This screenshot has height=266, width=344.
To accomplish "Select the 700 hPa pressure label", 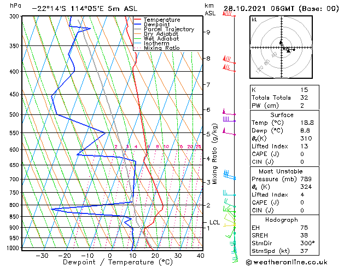I will pyautogui.click(x=15, y=180).
